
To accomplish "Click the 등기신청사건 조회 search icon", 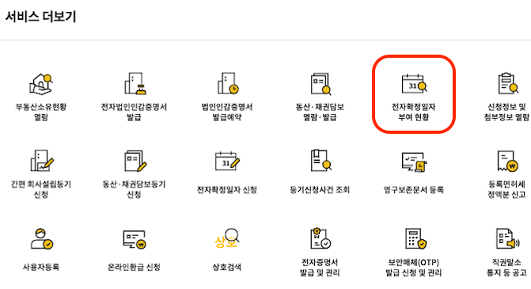I will point(320,161).
